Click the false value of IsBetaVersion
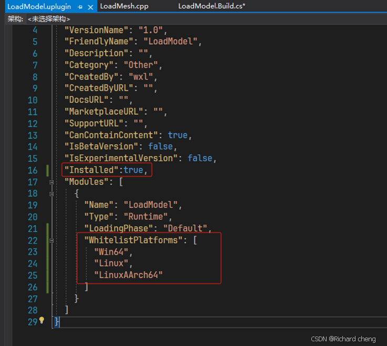The height and width of the screenshot is (346, 387). coord(161,147)
